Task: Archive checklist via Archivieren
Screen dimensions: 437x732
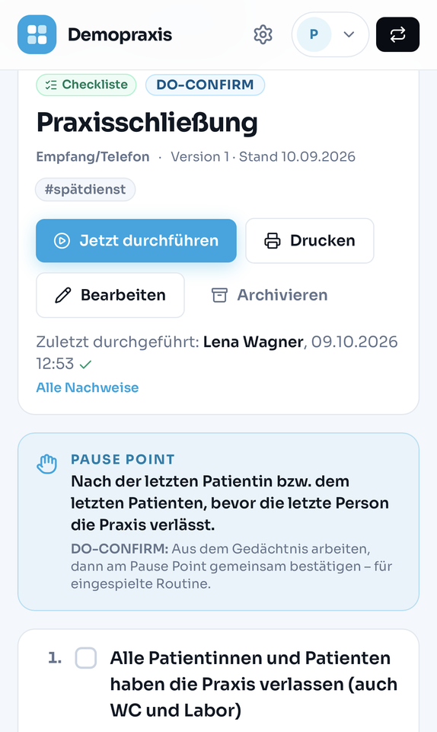Action: 270,295
